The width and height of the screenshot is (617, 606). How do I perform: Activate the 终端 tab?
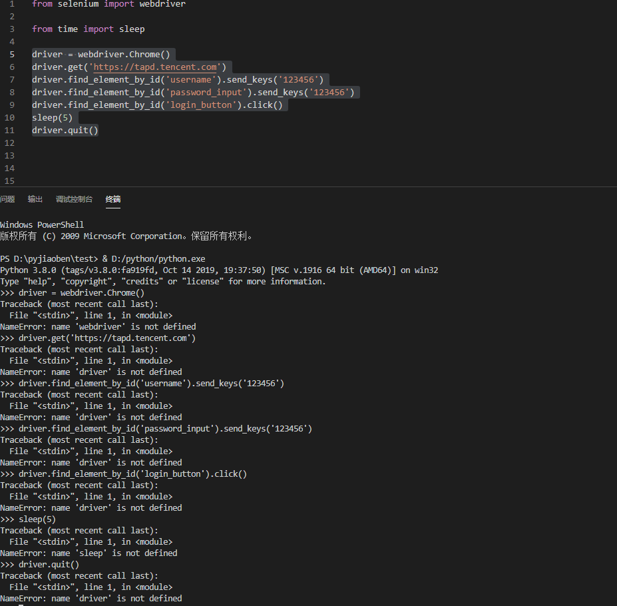click(113, 199)
